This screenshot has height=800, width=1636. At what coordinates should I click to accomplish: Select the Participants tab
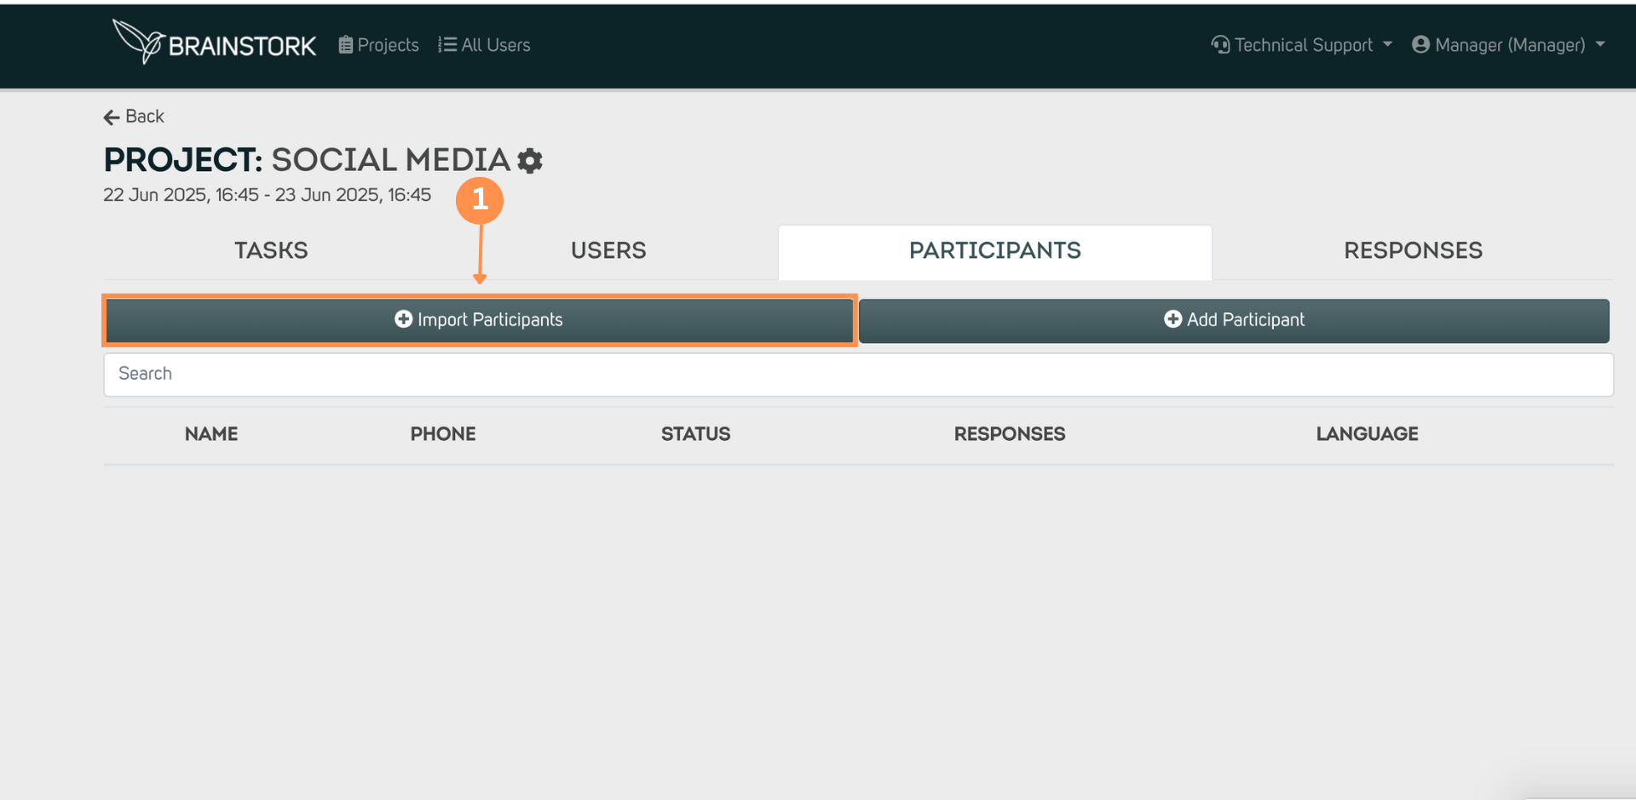(994, 251)
